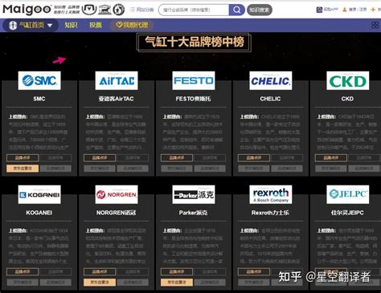Click the JELPC brand logo
The width and height of the screenshot is (381, 293).
coord(348,194)
